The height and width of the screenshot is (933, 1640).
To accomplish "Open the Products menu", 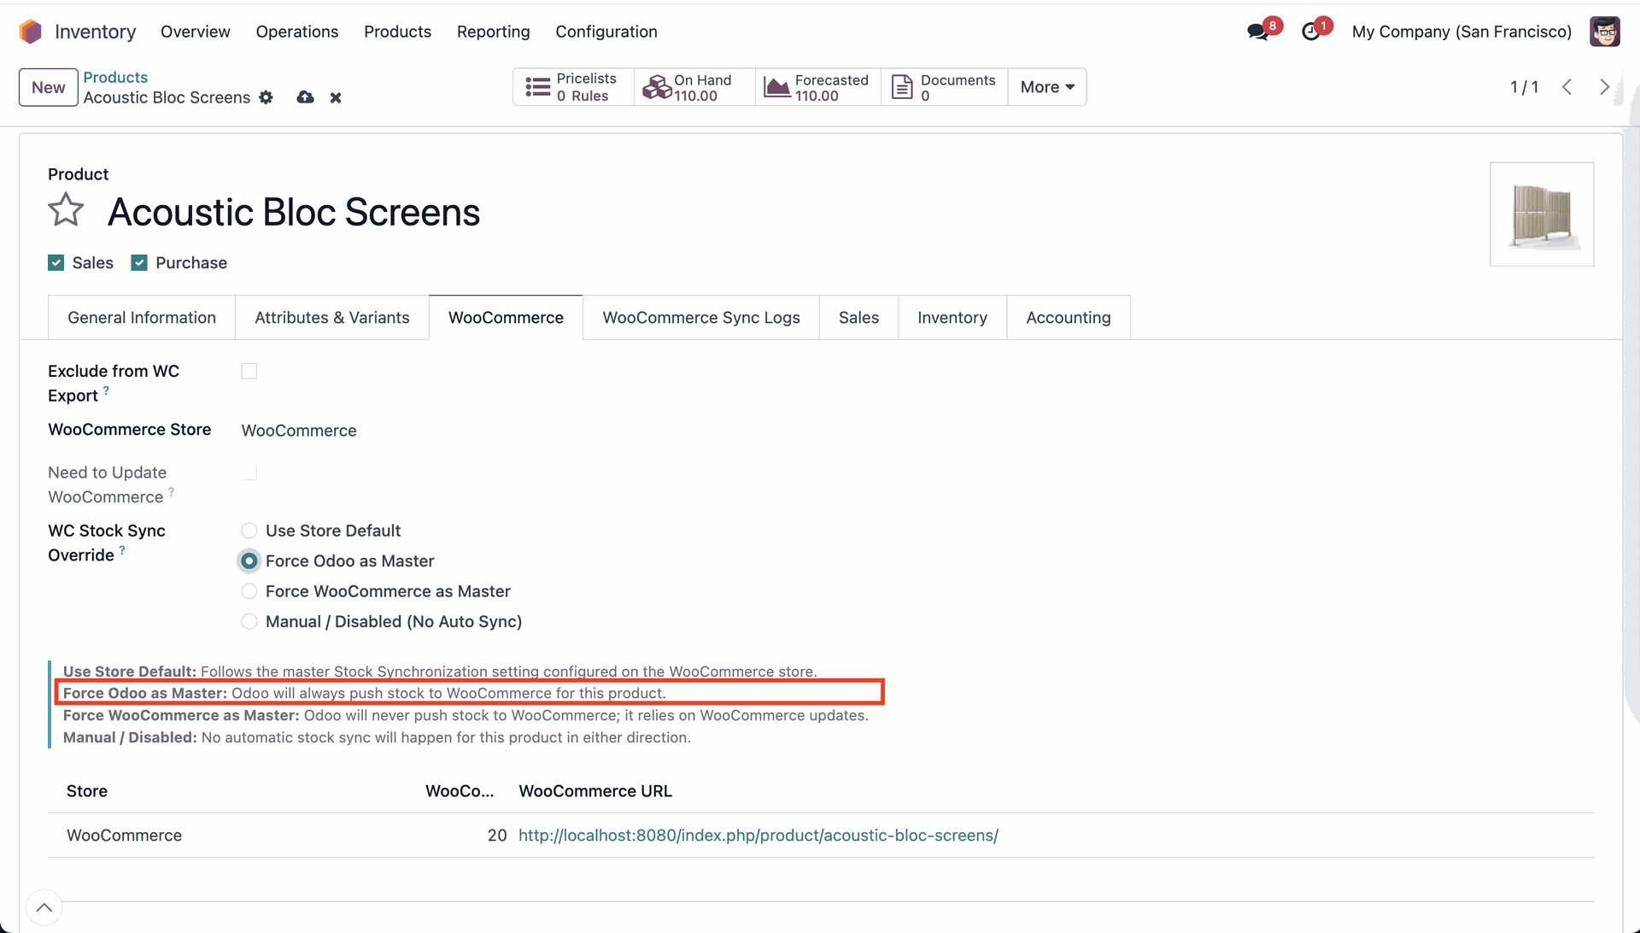I will (398, 32).
